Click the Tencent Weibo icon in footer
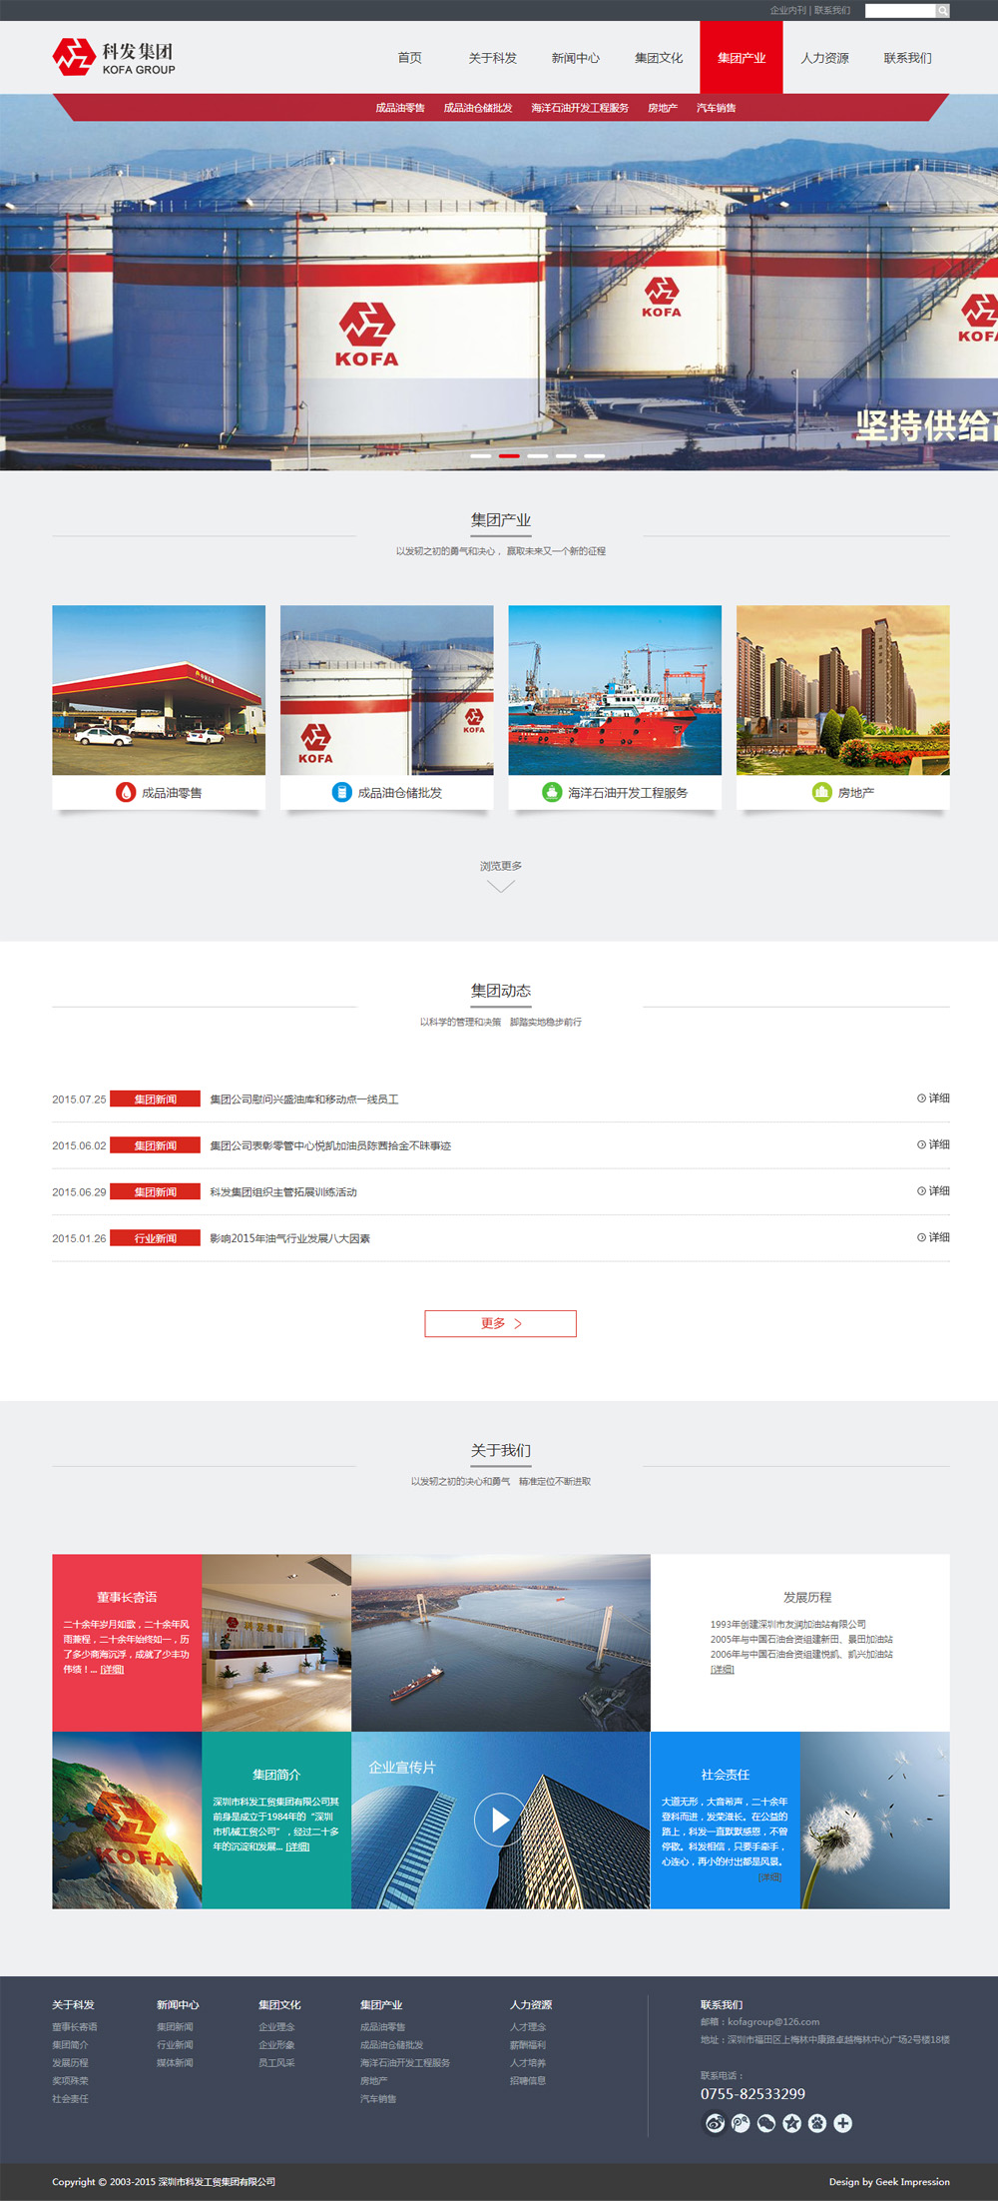The height and width of the screenshot is (2201, 998). coord(741,2123)
